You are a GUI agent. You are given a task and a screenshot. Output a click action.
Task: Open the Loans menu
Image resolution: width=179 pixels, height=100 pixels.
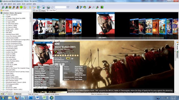[x=19, y=4]
